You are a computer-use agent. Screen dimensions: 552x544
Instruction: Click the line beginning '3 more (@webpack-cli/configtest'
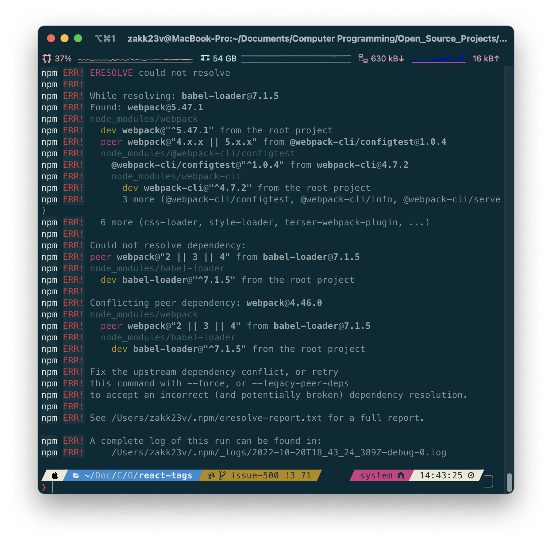pos(311,199)
